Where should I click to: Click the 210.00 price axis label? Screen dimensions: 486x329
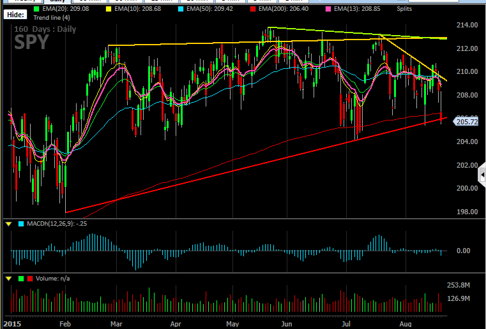click(467, 71)
